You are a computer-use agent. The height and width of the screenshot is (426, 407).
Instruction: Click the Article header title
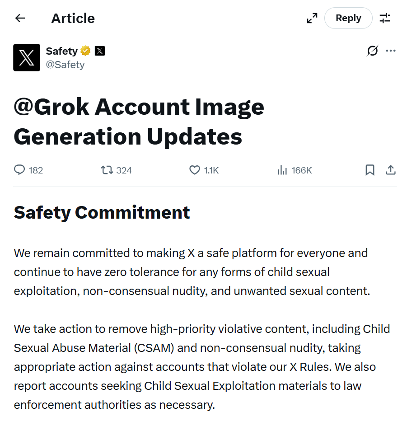click(73, 18)
